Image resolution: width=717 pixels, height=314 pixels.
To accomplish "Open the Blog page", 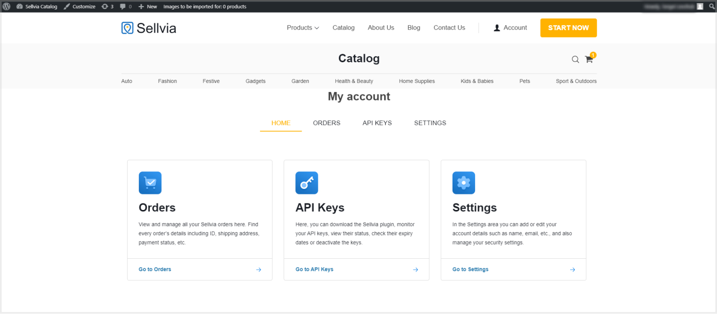I will coord(414,28).
